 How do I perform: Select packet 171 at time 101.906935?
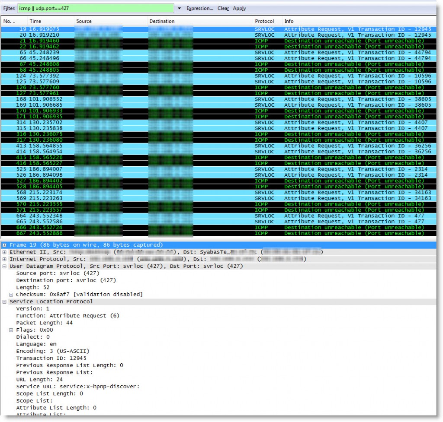coord(218,117)
